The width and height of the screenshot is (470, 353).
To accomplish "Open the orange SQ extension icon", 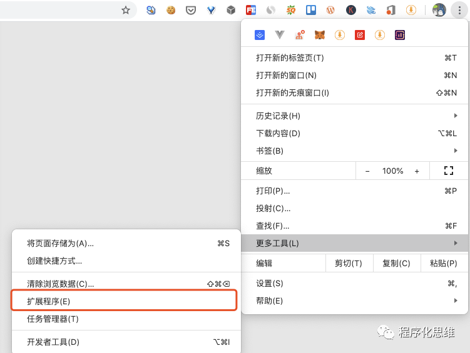I will coord(291,10).
